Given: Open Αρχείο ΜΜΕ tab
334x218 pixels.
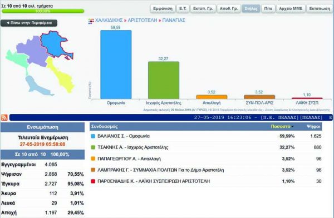Looking at the screenshot, I should click(x=291, y=9).
